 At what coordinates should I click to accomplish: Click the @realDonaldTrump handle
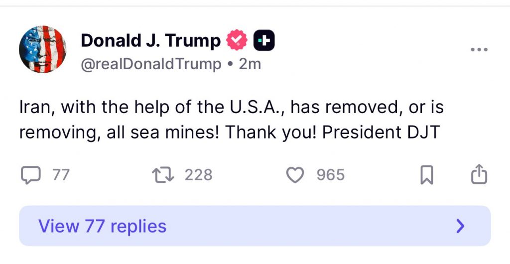(x=151, y=64)
